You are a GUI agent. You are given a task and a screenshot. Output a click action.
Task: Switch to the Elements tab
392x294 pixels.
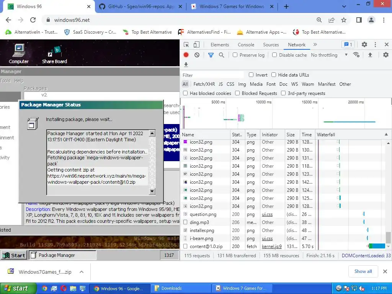[220, 45]
